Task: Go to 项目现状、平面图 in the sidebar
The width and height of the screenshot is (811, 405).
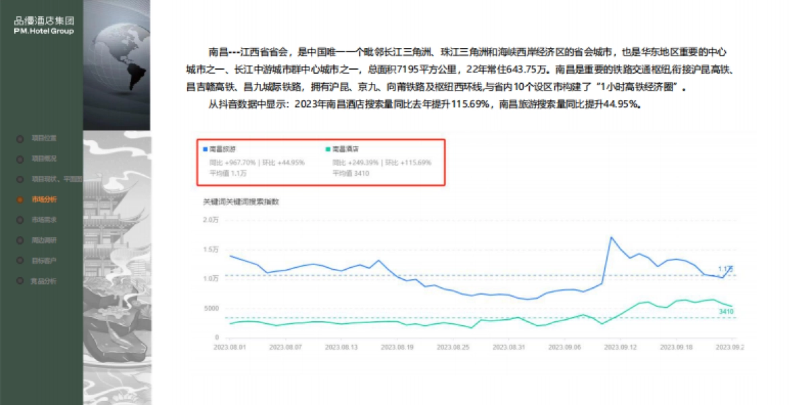Action: point(57,179)
